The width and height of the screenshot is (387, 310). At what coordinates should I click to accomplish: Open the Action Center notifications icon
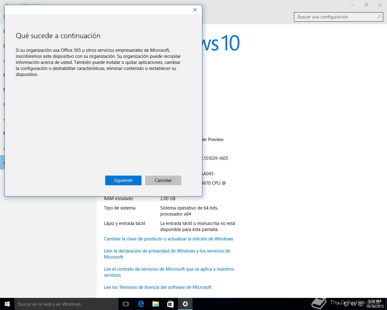tap(361, 304)
